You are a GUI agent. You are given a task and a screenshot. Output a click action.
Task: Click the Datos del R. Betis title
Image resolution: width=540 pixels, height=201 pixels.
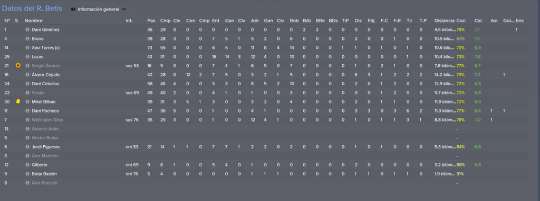pyautogui.click(x=32, y=8)
